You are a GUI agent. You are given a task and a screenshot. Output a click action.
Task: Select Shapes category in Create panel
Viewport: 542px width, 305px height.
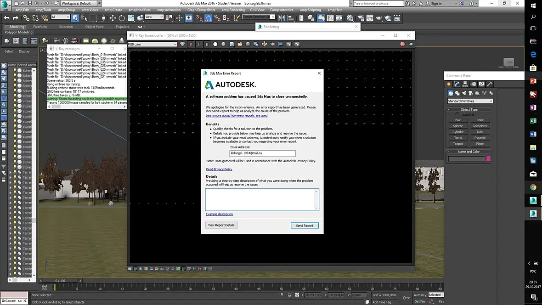pyautogui.click(x=457, y=93)
